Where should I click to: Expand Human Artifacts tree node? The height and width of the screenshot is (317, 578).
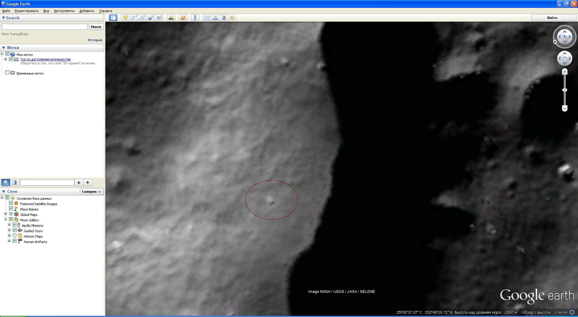coord(9,241)
